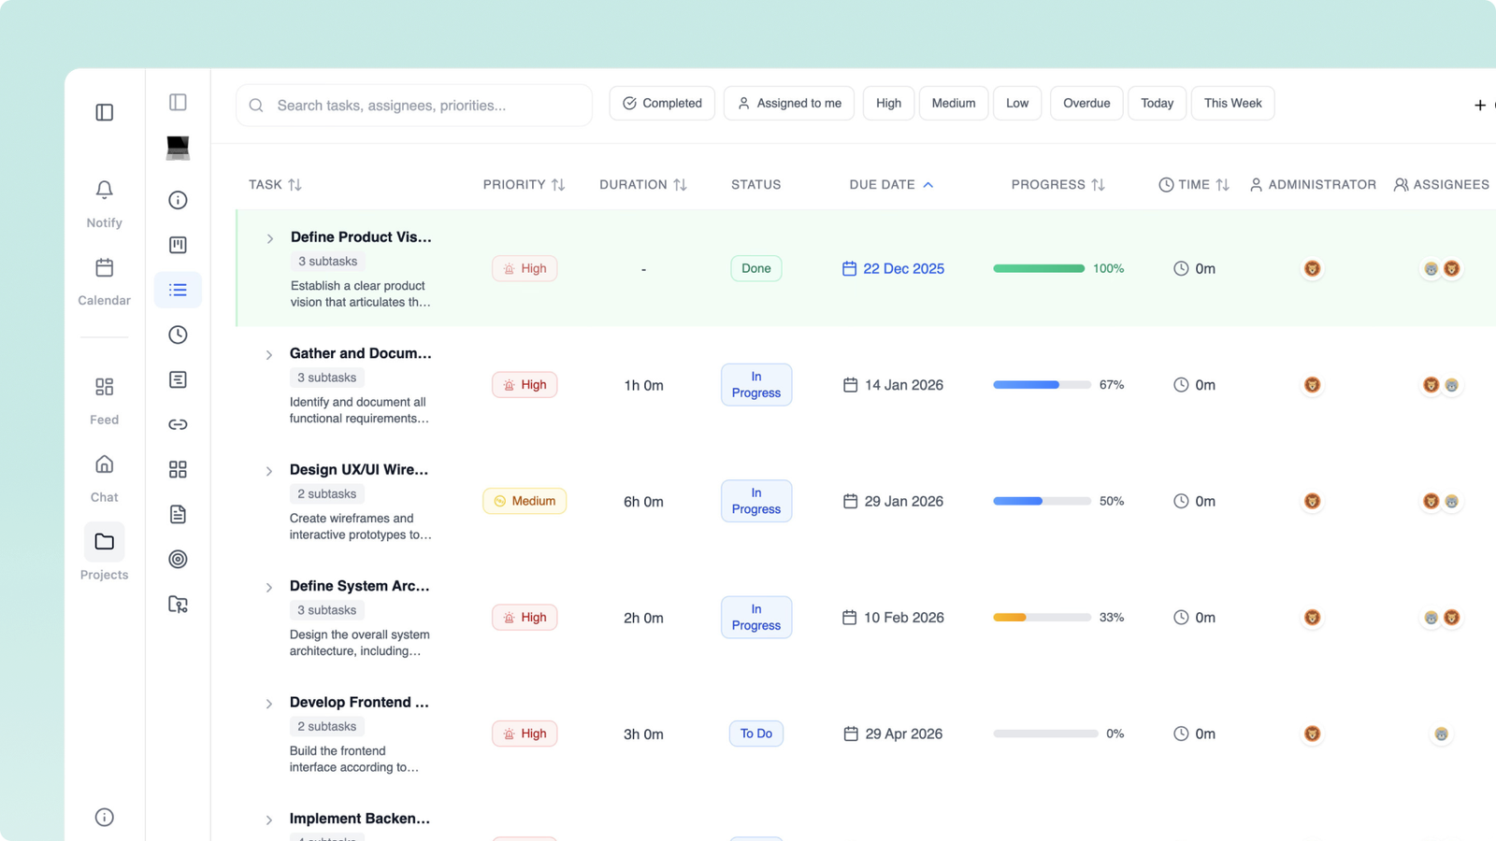Sort by the TASK column header
Viewport: 1496px width, 841px height.
coord(275,185)
